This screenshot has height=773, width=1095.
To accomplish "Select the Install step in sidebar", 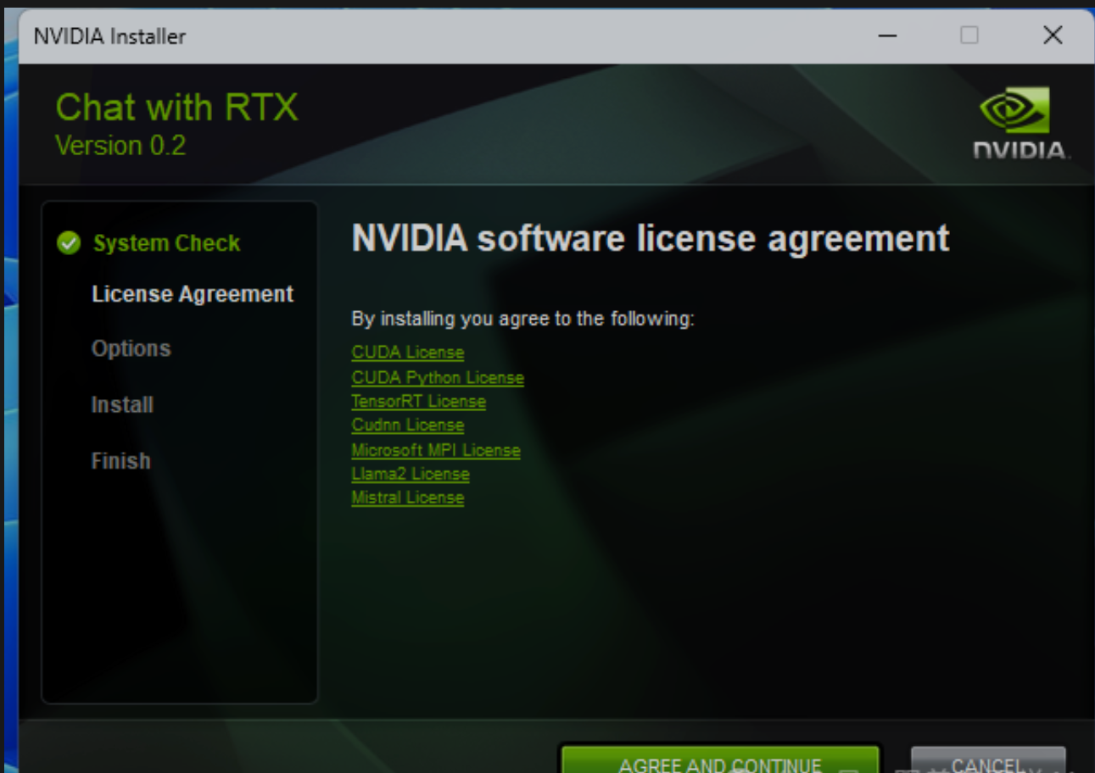I will [x=122, y=404].
